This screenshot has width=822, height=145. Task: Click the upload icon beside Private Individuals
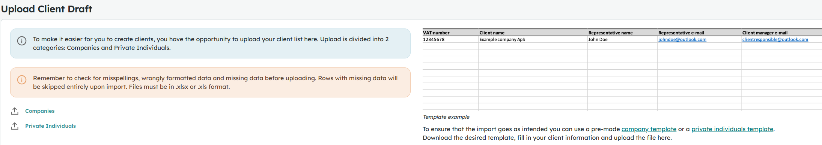15,126
